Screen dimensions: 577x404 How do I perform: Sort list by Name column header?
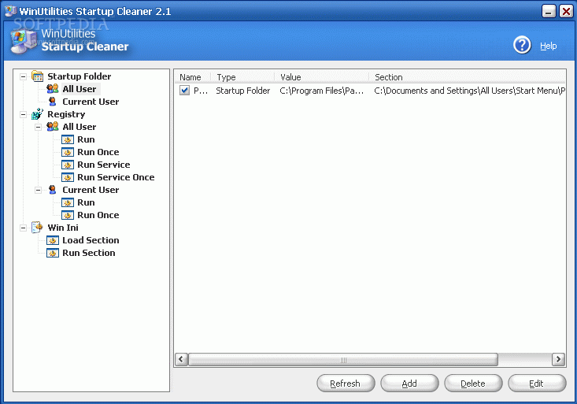coord(192,77)
